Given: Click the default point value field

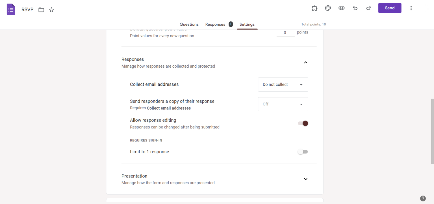Looking at the screenshot, I should tap(285, 33).
